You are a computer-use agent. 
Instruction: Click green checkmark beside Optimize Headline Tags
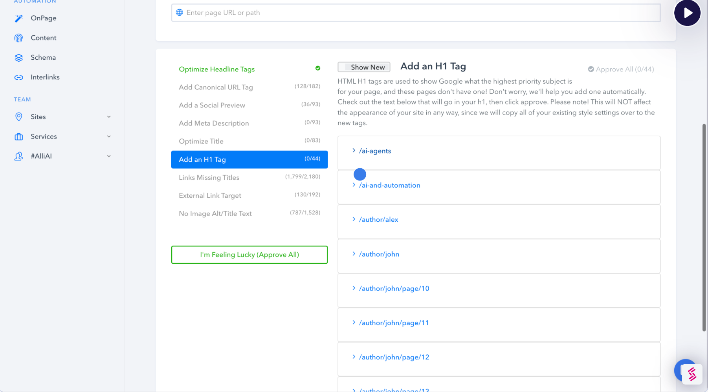point(317,68)
